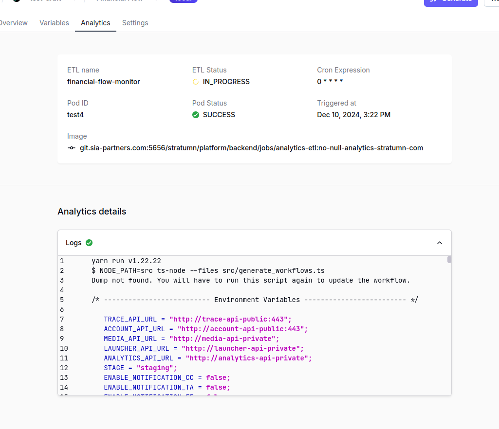Viewport: 499px width, 429px height.
Task: Click the ENABLE_NOTIFICATION_TA log line
Action: 167,387
